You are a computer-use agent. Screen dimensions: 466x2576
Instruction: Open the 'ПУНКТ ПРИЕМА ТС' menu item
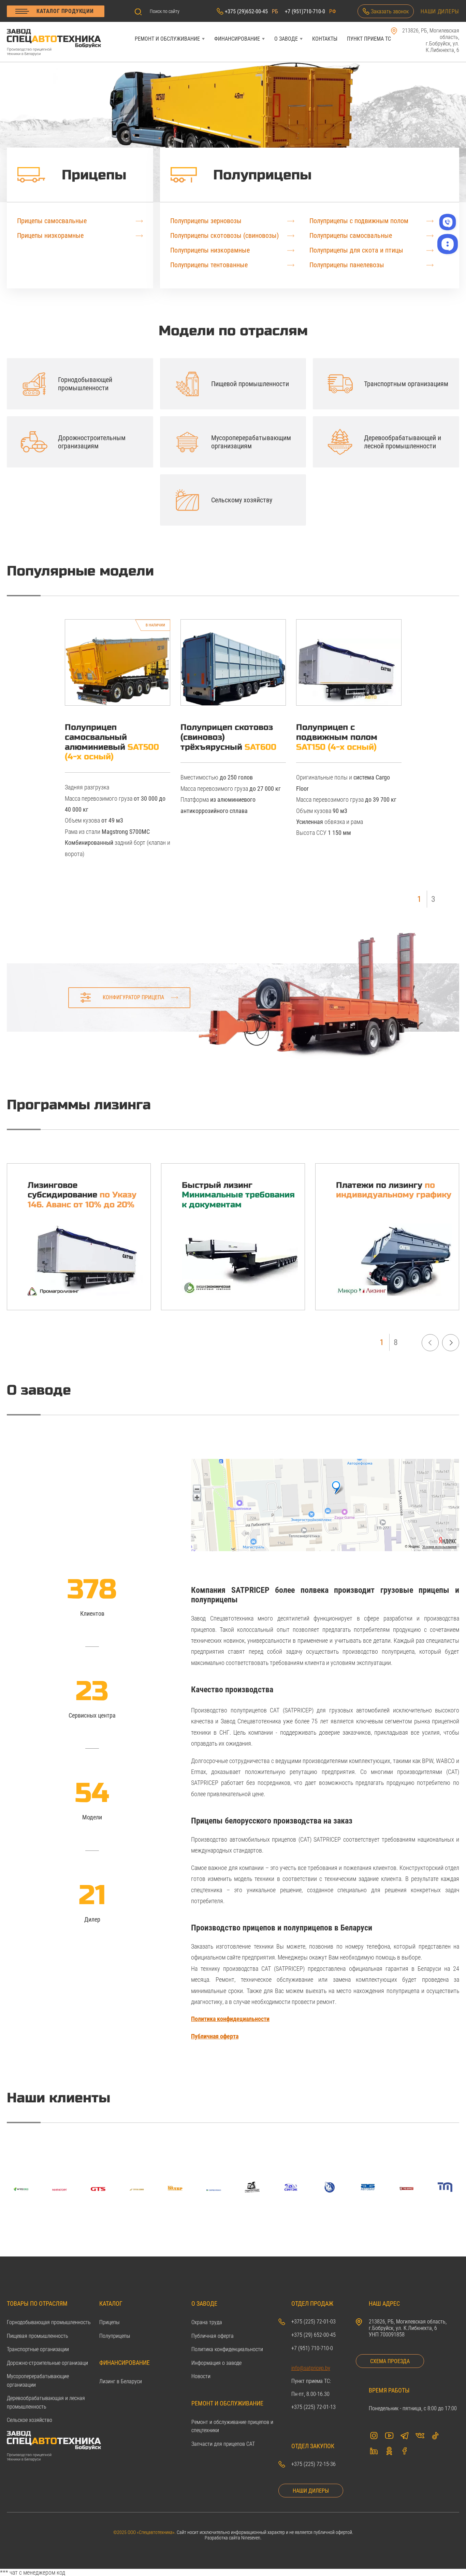pyautogui.click(x=369, y=39)
